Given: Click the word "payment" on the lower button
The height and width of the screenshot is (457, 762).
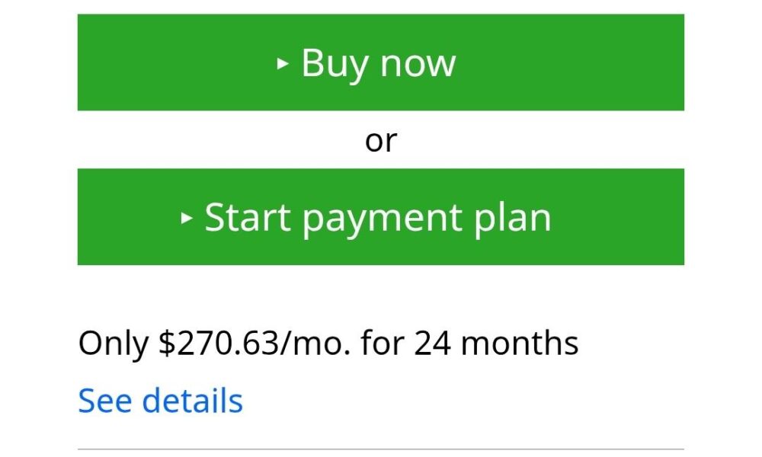Looking at the screenshot, I should click(x=382, y=220).
